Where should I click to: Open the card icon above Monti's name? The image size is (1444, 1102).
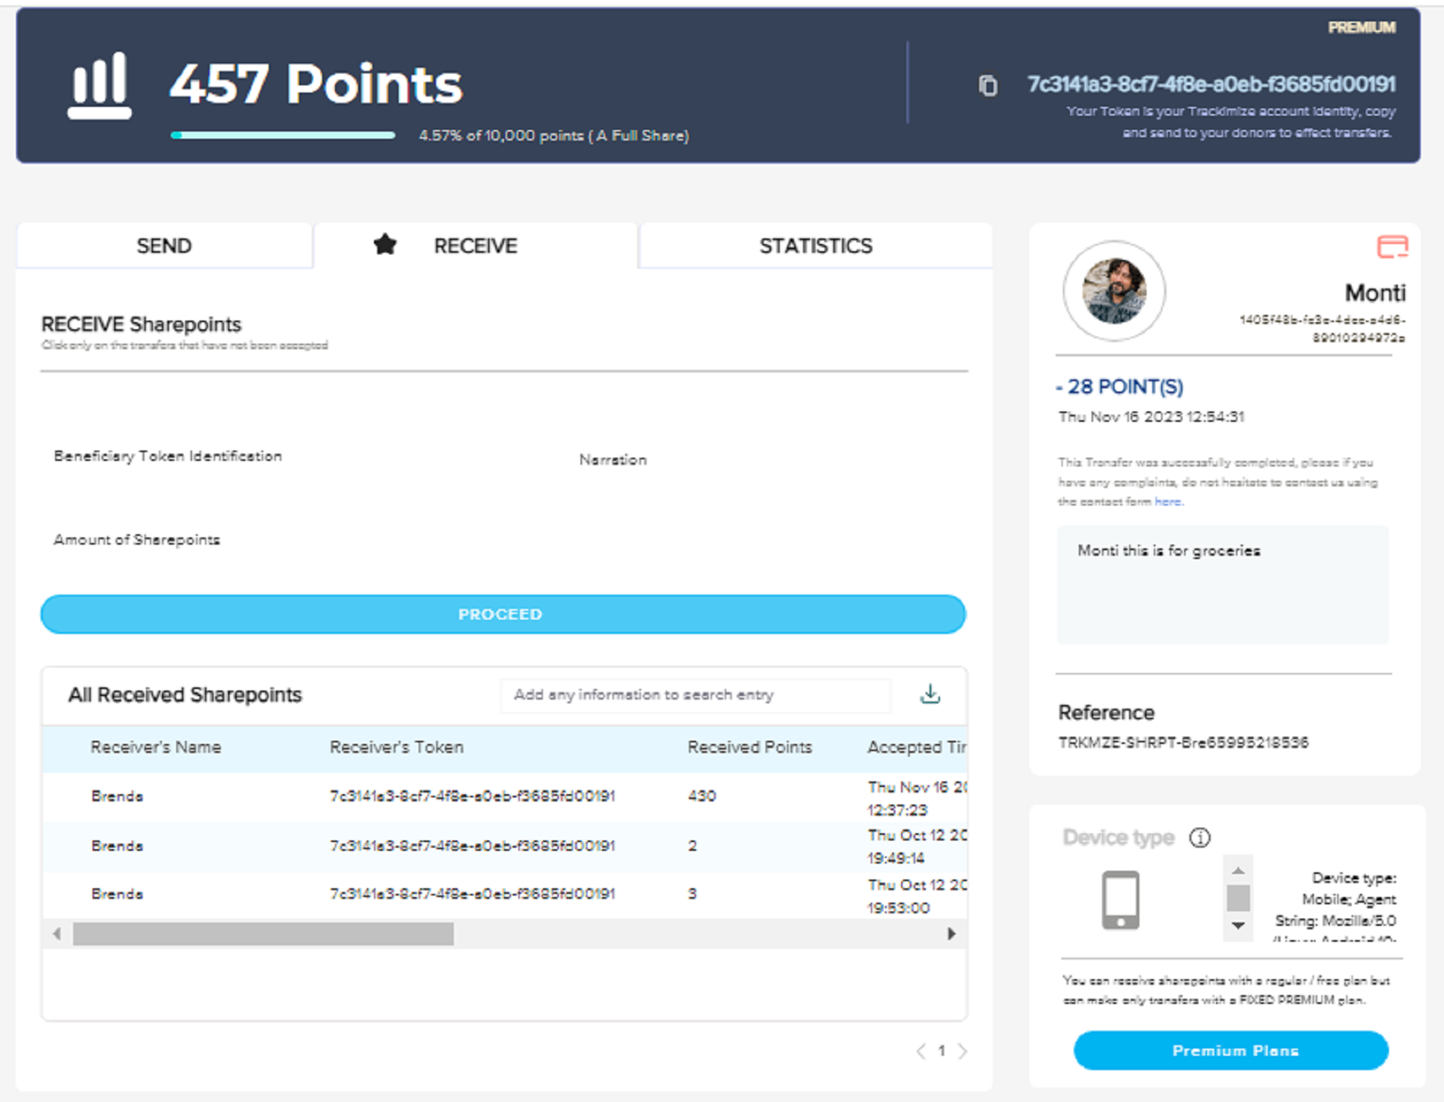point(1392,247)
